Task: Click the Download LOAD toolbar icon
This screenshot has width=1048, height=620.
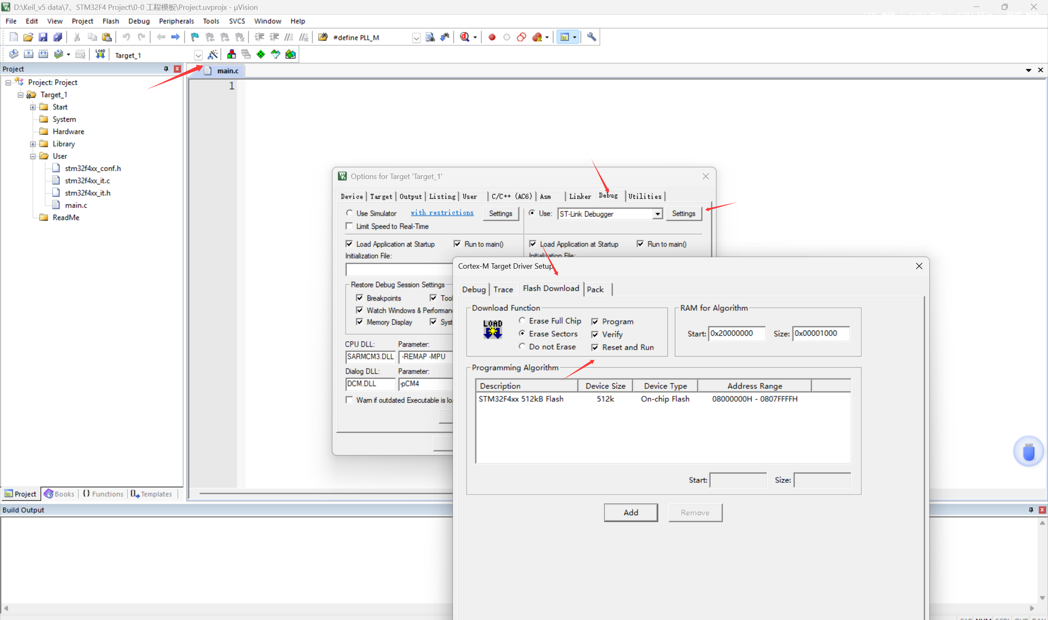Action: coord(100,54)
